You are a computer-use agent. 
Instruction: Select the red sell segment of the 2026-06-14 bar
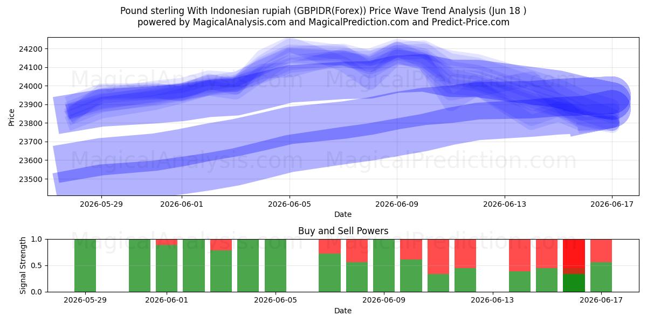pyautogui.click(x=520, y=255)
